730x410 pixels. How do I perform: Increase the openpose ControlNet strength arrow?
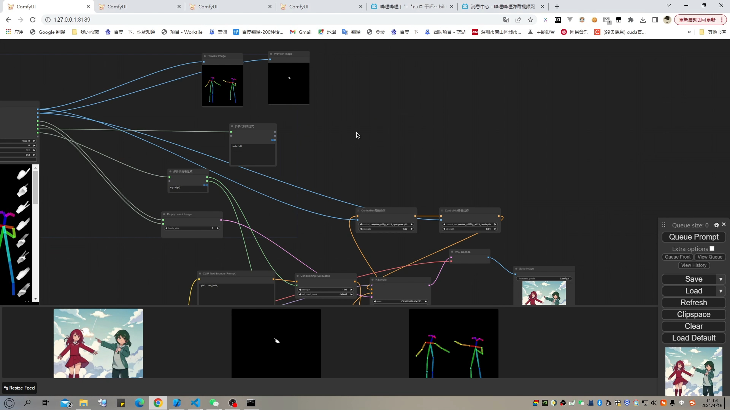coord(412,229)
